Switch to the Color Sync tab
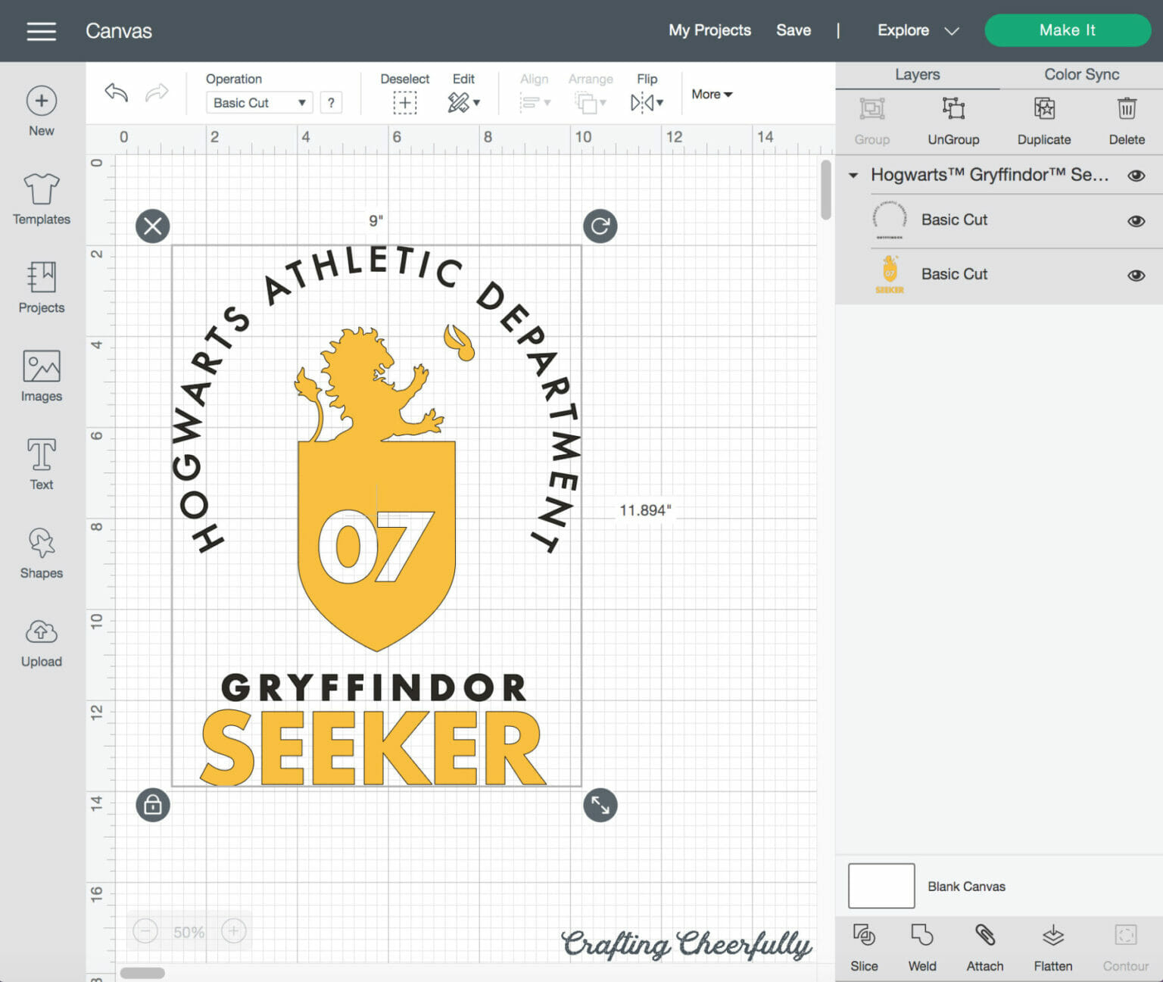 coord(1080,74)
